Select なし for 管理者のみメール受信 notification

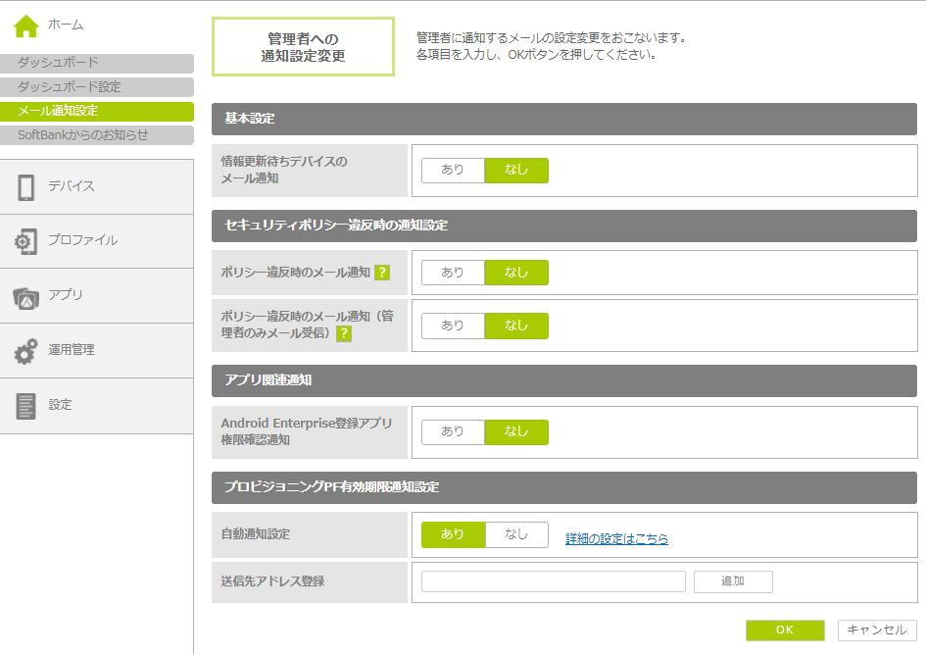pos(516,326)
